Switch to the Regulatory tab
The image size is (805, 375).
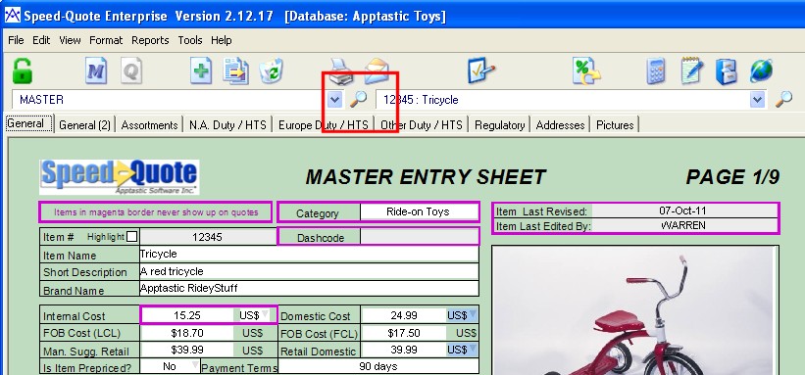(x=499, y=124)
